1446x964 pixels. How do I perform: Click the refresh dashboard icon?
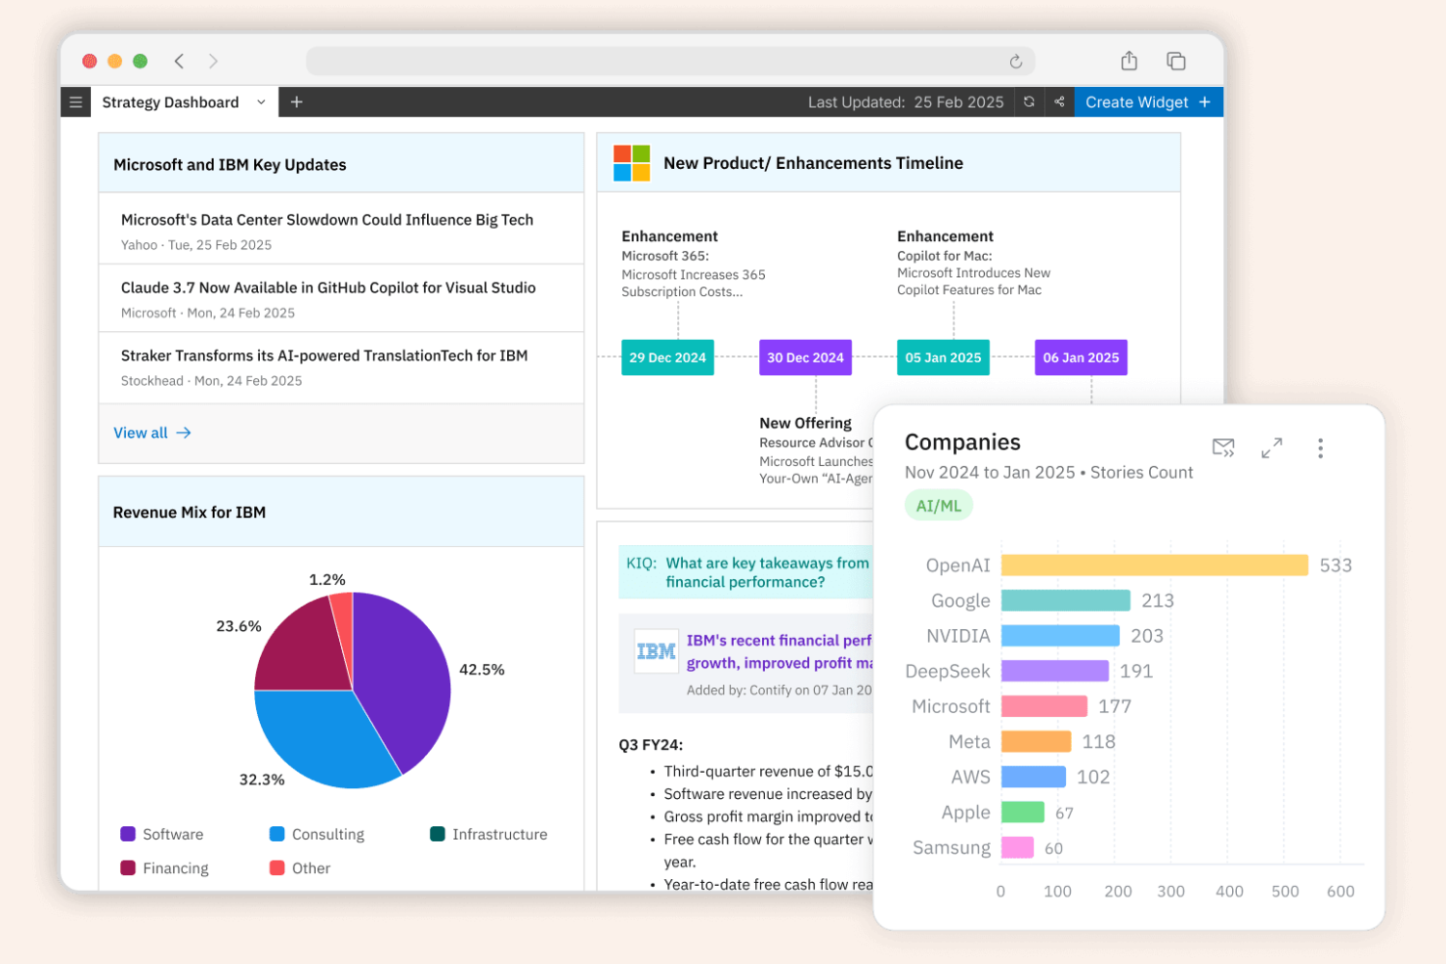(1029, 102)
